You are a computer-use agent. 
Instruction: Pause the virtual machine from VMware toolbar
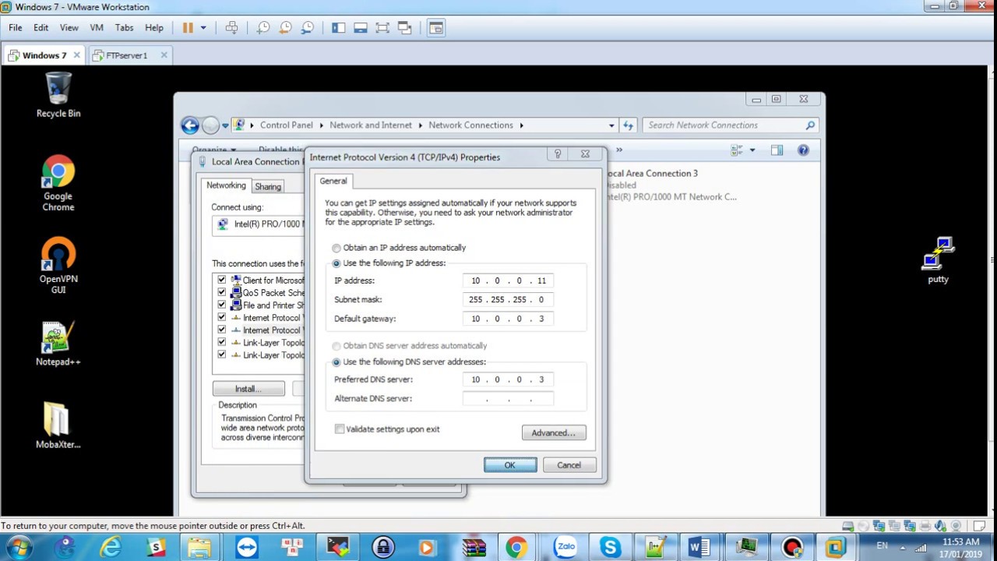(188, 27)
